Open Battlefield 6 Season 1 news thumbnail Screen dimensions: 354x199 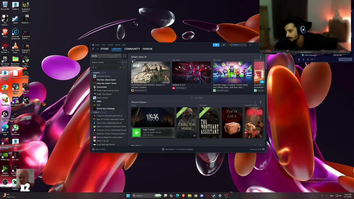[150, 72]
